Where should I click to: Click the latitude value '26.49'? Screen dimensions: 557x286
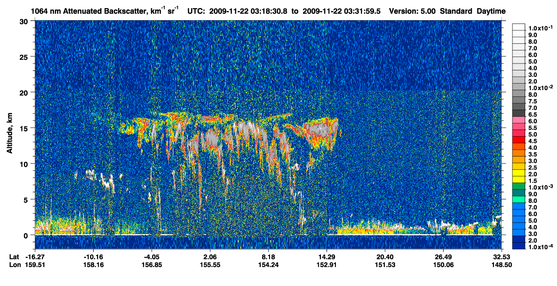pyautogui.click(x=443, y=257)
